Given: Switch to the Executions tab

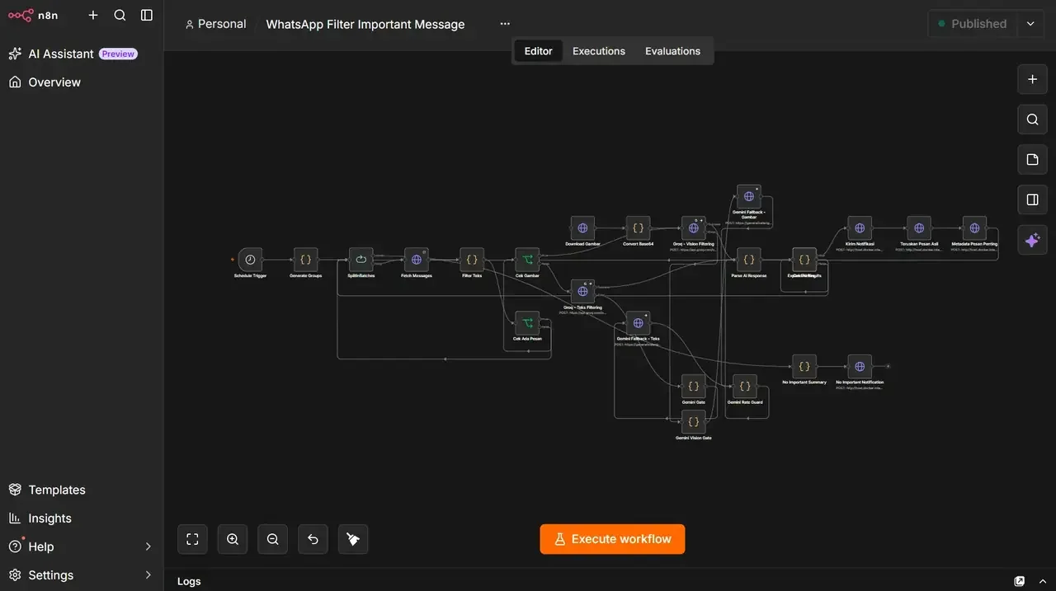Looking at the screenshot, I should coord(599,51).
